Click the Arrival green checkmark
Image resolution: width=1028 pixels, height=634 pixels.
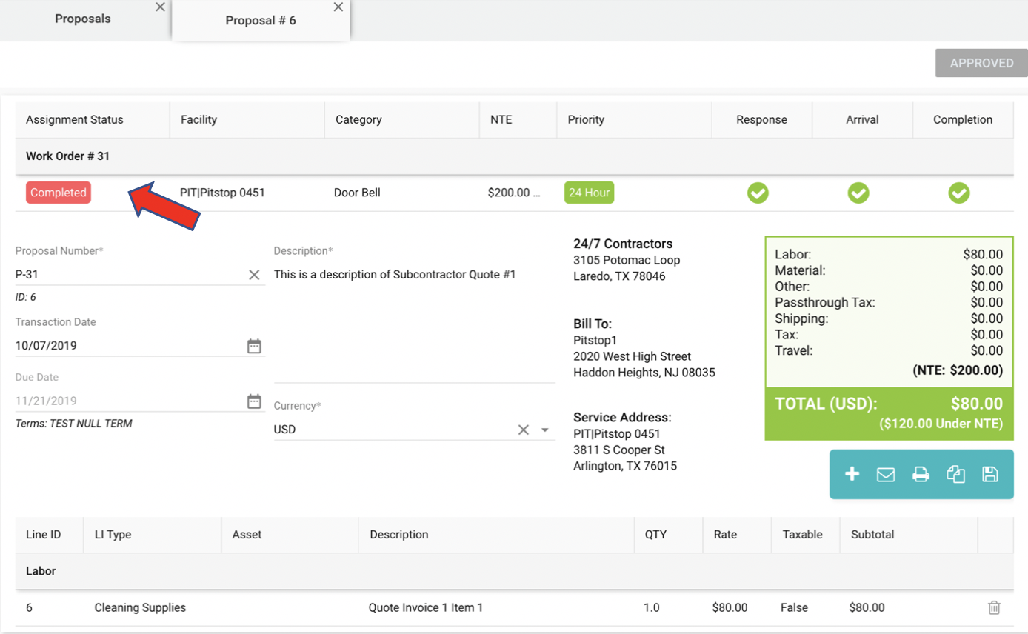click(x=858, y=193)
